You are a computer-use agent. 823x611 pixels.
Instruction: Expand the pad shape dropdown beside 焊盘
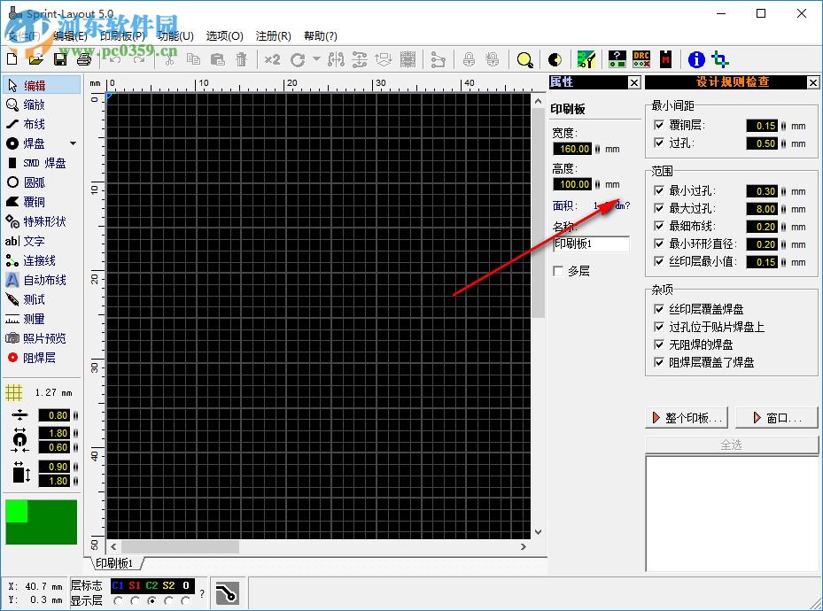click(x=73, y=143)
